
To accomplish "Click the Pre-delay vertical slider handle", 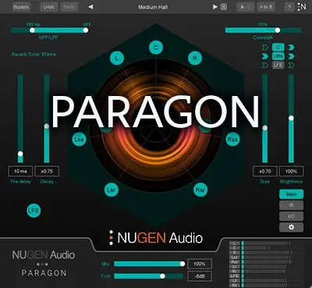I will (x=20, y=154).
